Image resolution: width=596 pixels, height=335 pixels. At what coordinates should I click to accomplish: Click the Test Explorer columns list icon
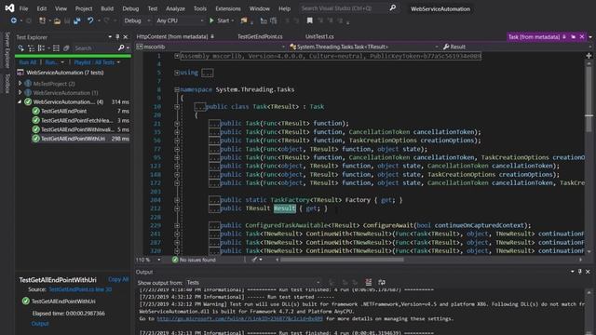pyautogui.click(x=56, y=47)
